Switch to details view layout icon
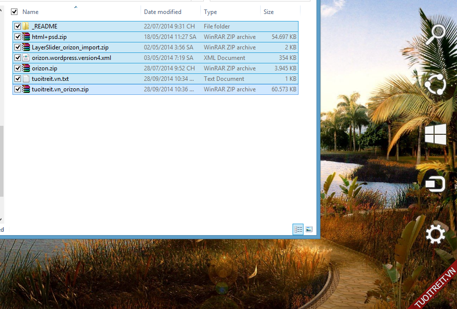This screenshot has height=309, width=457. pos(298,229)
